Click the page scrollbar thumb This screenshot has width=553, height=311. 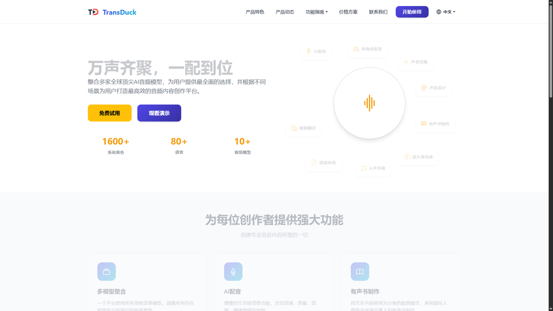pos(550,51)
